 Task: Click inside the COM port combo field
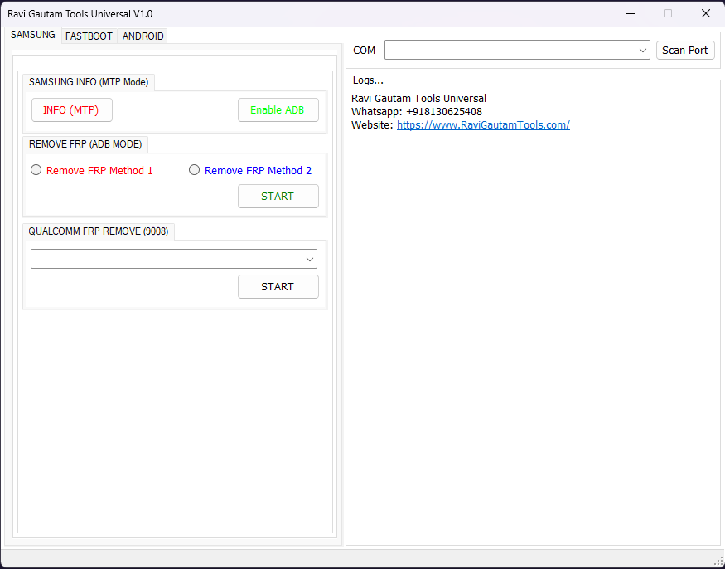(x=517, y=50)
